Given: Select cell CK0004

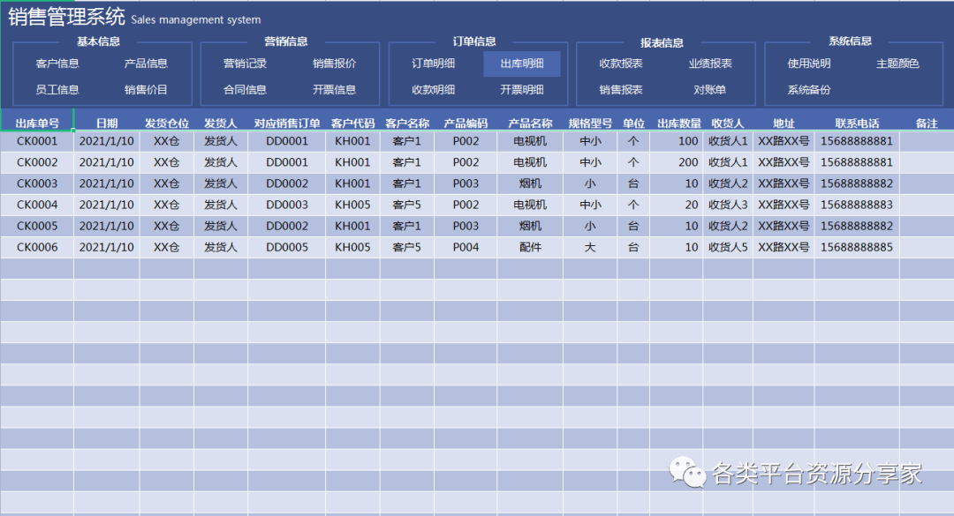Looking at the screenshot, I should point(37,205).
